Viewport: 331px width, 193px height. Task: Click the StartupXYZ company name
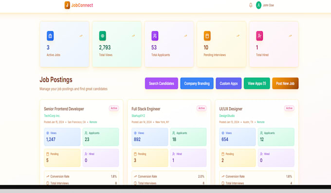tap(138, 116)
